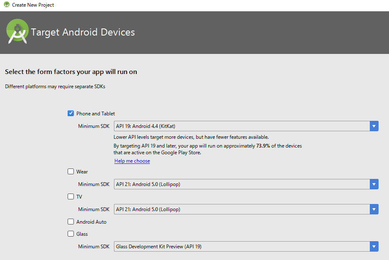Viewport: 389px width, 260px height.
Task: Click the Minimum SDK label under Glass
Action: (x=93, y=246)
